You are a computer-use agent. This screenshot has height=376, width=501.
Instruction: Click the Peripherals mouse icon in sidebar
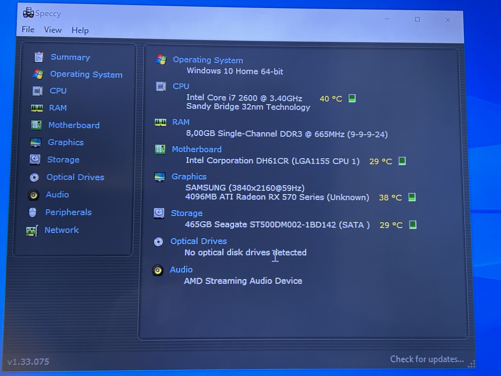pyautogui.click(x=33, y=212)
